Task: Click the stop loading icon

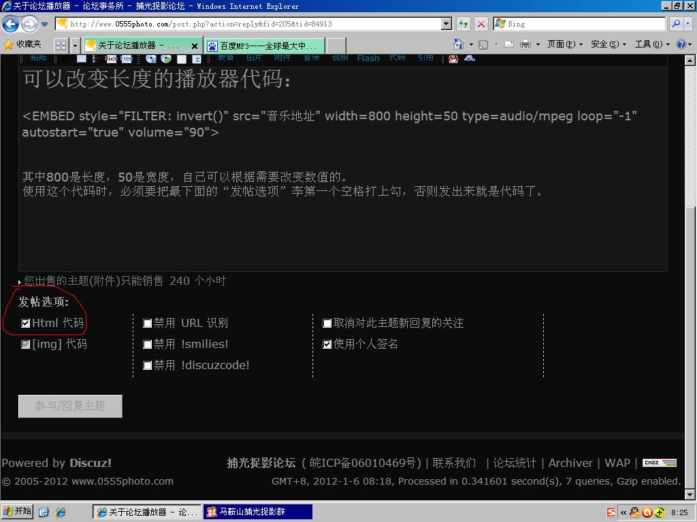Action: coord(481,24)
